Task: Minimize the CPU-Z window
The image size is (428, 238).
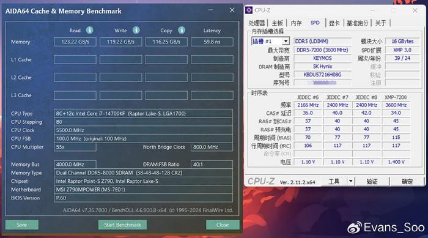Action: click(372, 10)
